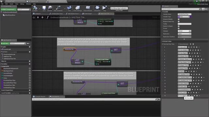Toggle editable eye for ThirdSetFloorTiles variable
Image resolution: width=209 pixels, height=117 pixels.
(30, 85)
